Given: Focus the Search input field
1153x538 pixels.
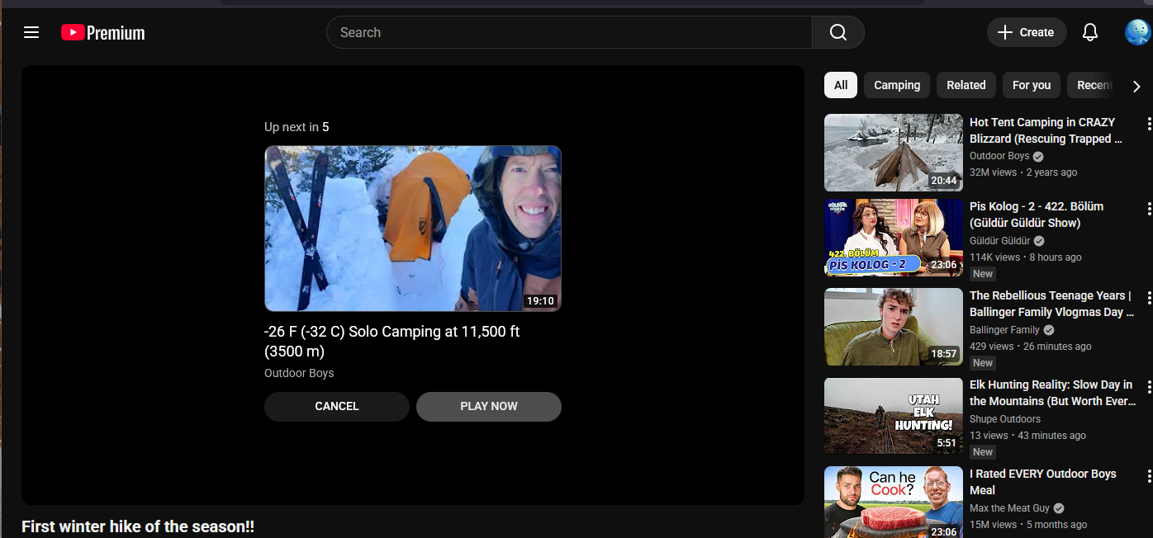Looking at the screenshot, I should click(x=569, y=32).
